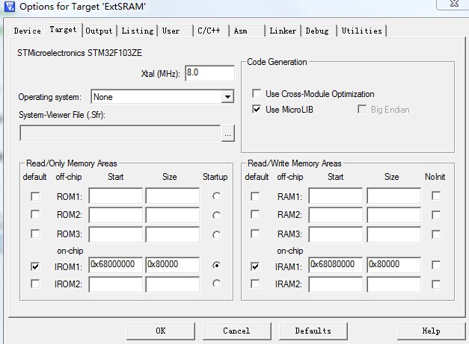The height and width of the screenshot is (344, 469).
Task: Uncheck the IROM1 default checkbox
Action: (35, 266)
